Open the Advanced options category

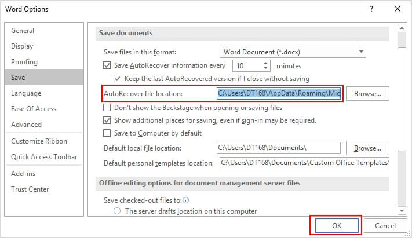pyautogui.click(x=26, y=125)
